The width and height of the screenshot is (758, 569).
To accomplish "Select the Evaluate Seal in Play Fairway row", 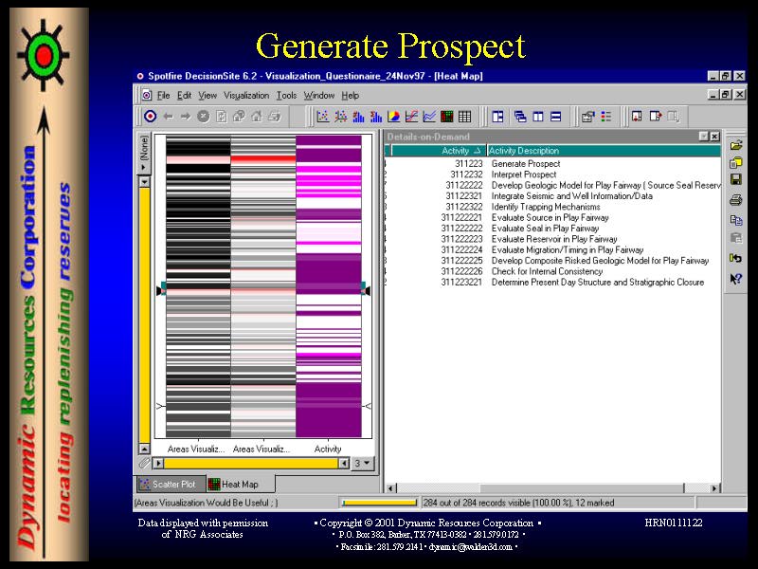I will coord(545,229).
